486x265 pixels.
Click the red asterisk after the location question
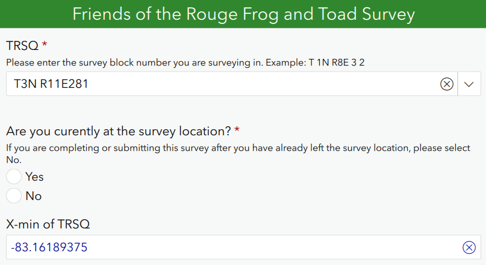237,130
